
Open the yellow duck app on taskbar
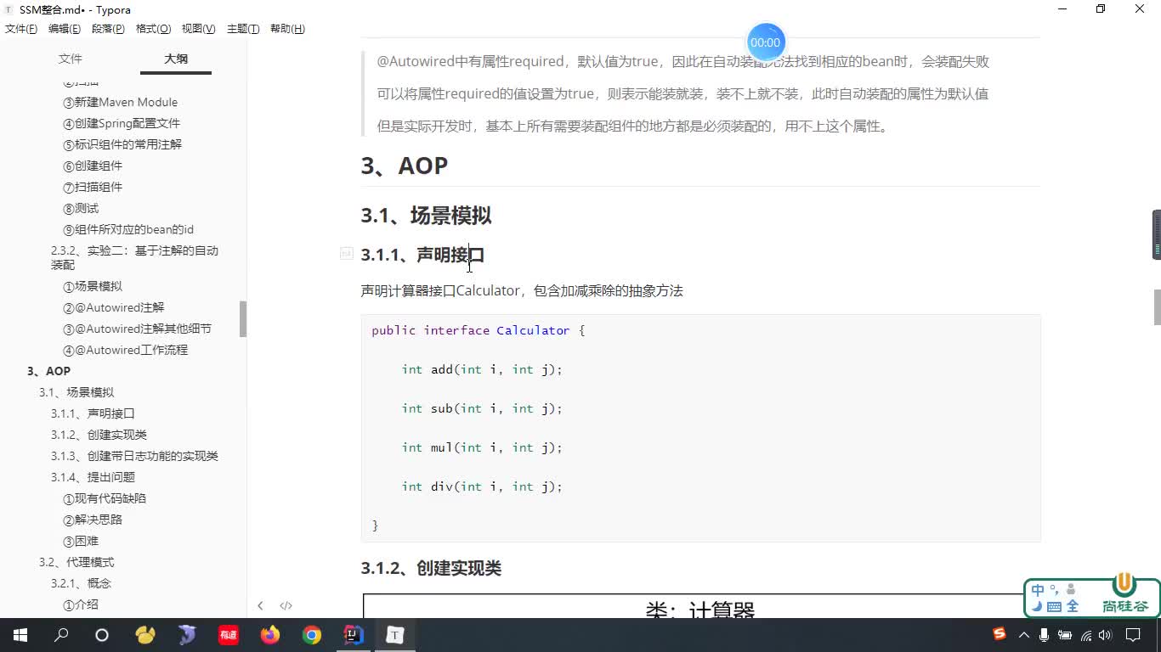pyautogui.click(x=145, y=635)
